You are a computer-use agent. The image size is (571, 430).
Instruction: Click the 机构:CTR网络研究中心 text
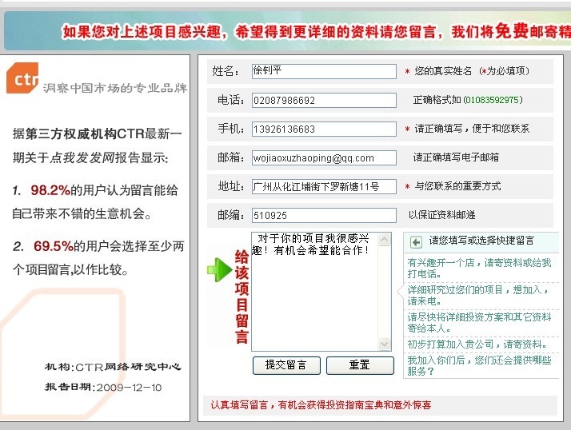(x=113, y=367)
